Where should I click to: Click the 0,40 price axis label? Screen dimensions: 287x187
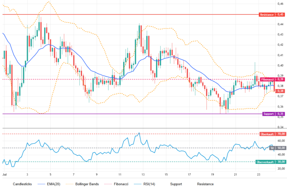coord(280,65)
